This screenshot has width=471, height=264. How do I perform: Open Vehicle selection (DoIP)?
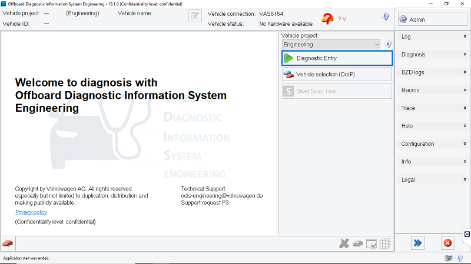click(x=337, y=75)
